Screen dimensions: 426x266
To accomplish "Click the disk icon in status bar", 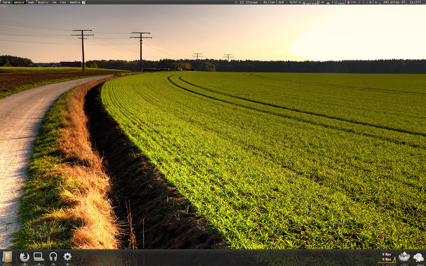I will pyautogui.click(x=336, y=2).
